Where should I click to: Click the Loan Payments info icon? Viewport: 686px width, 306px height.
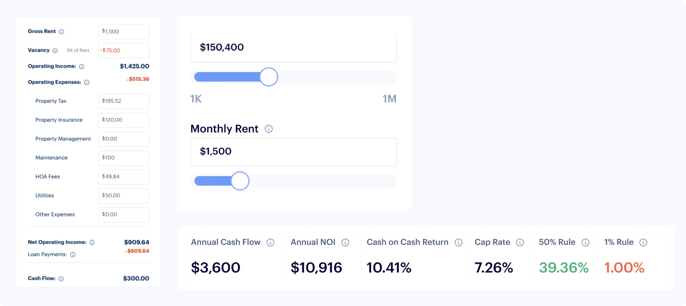(x=73, y=255)
